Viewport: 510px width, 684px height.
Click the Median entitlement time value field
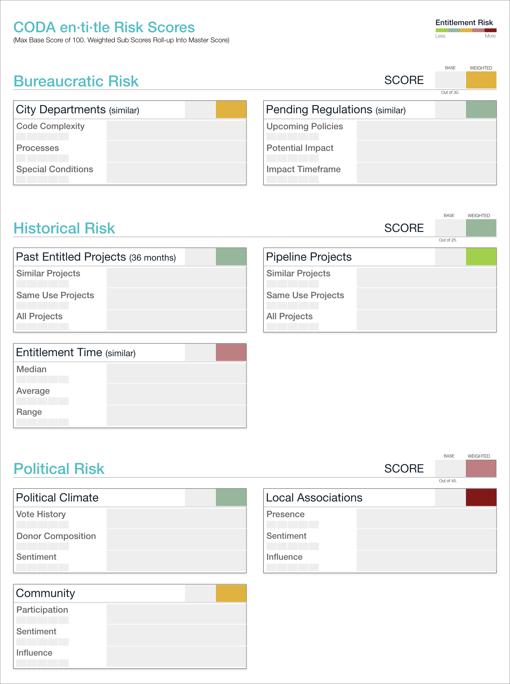(176, 373)
